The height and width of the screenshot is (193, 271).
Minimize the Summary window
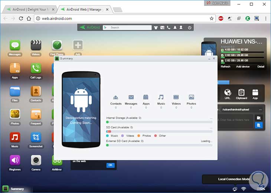(209, 59)
